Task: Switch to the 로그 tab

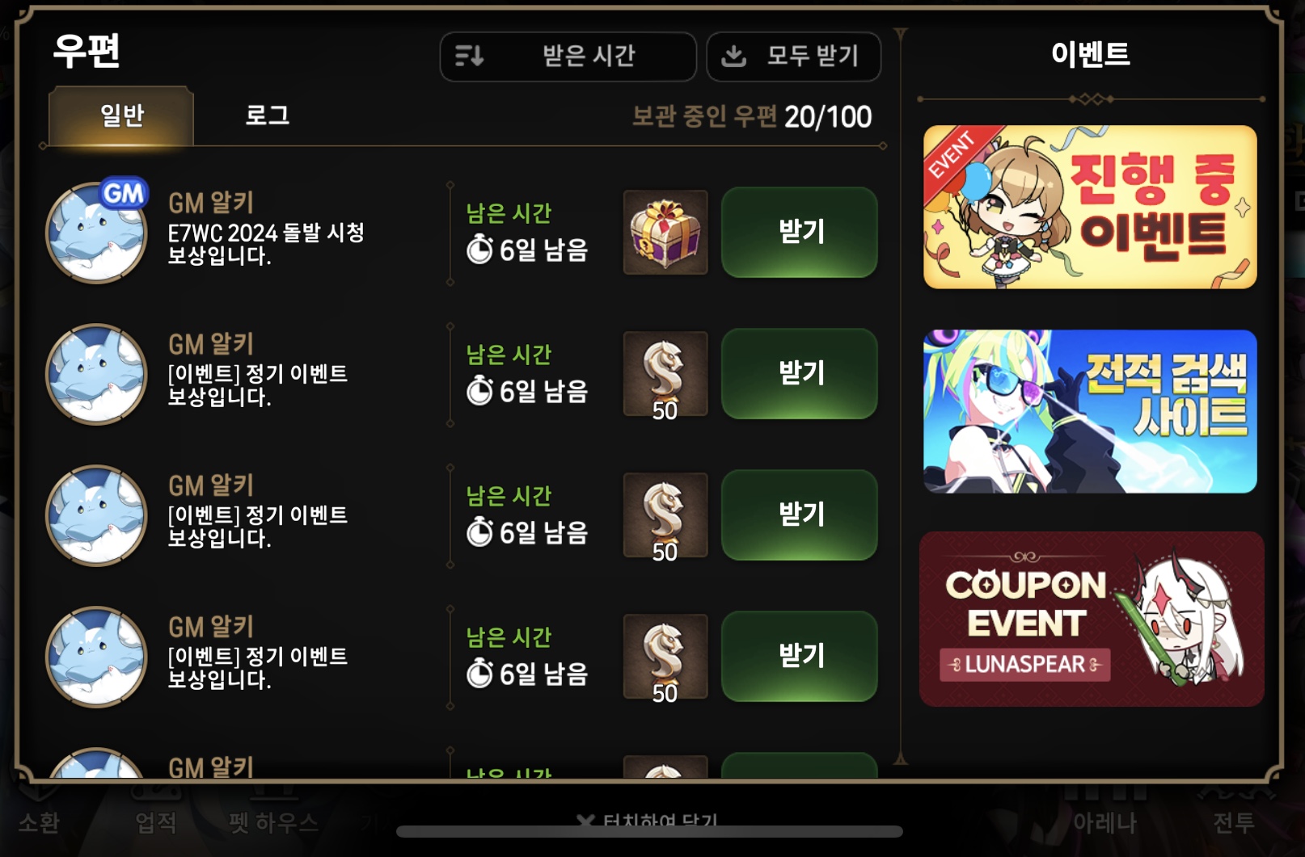Action: (x=267, y=116)
